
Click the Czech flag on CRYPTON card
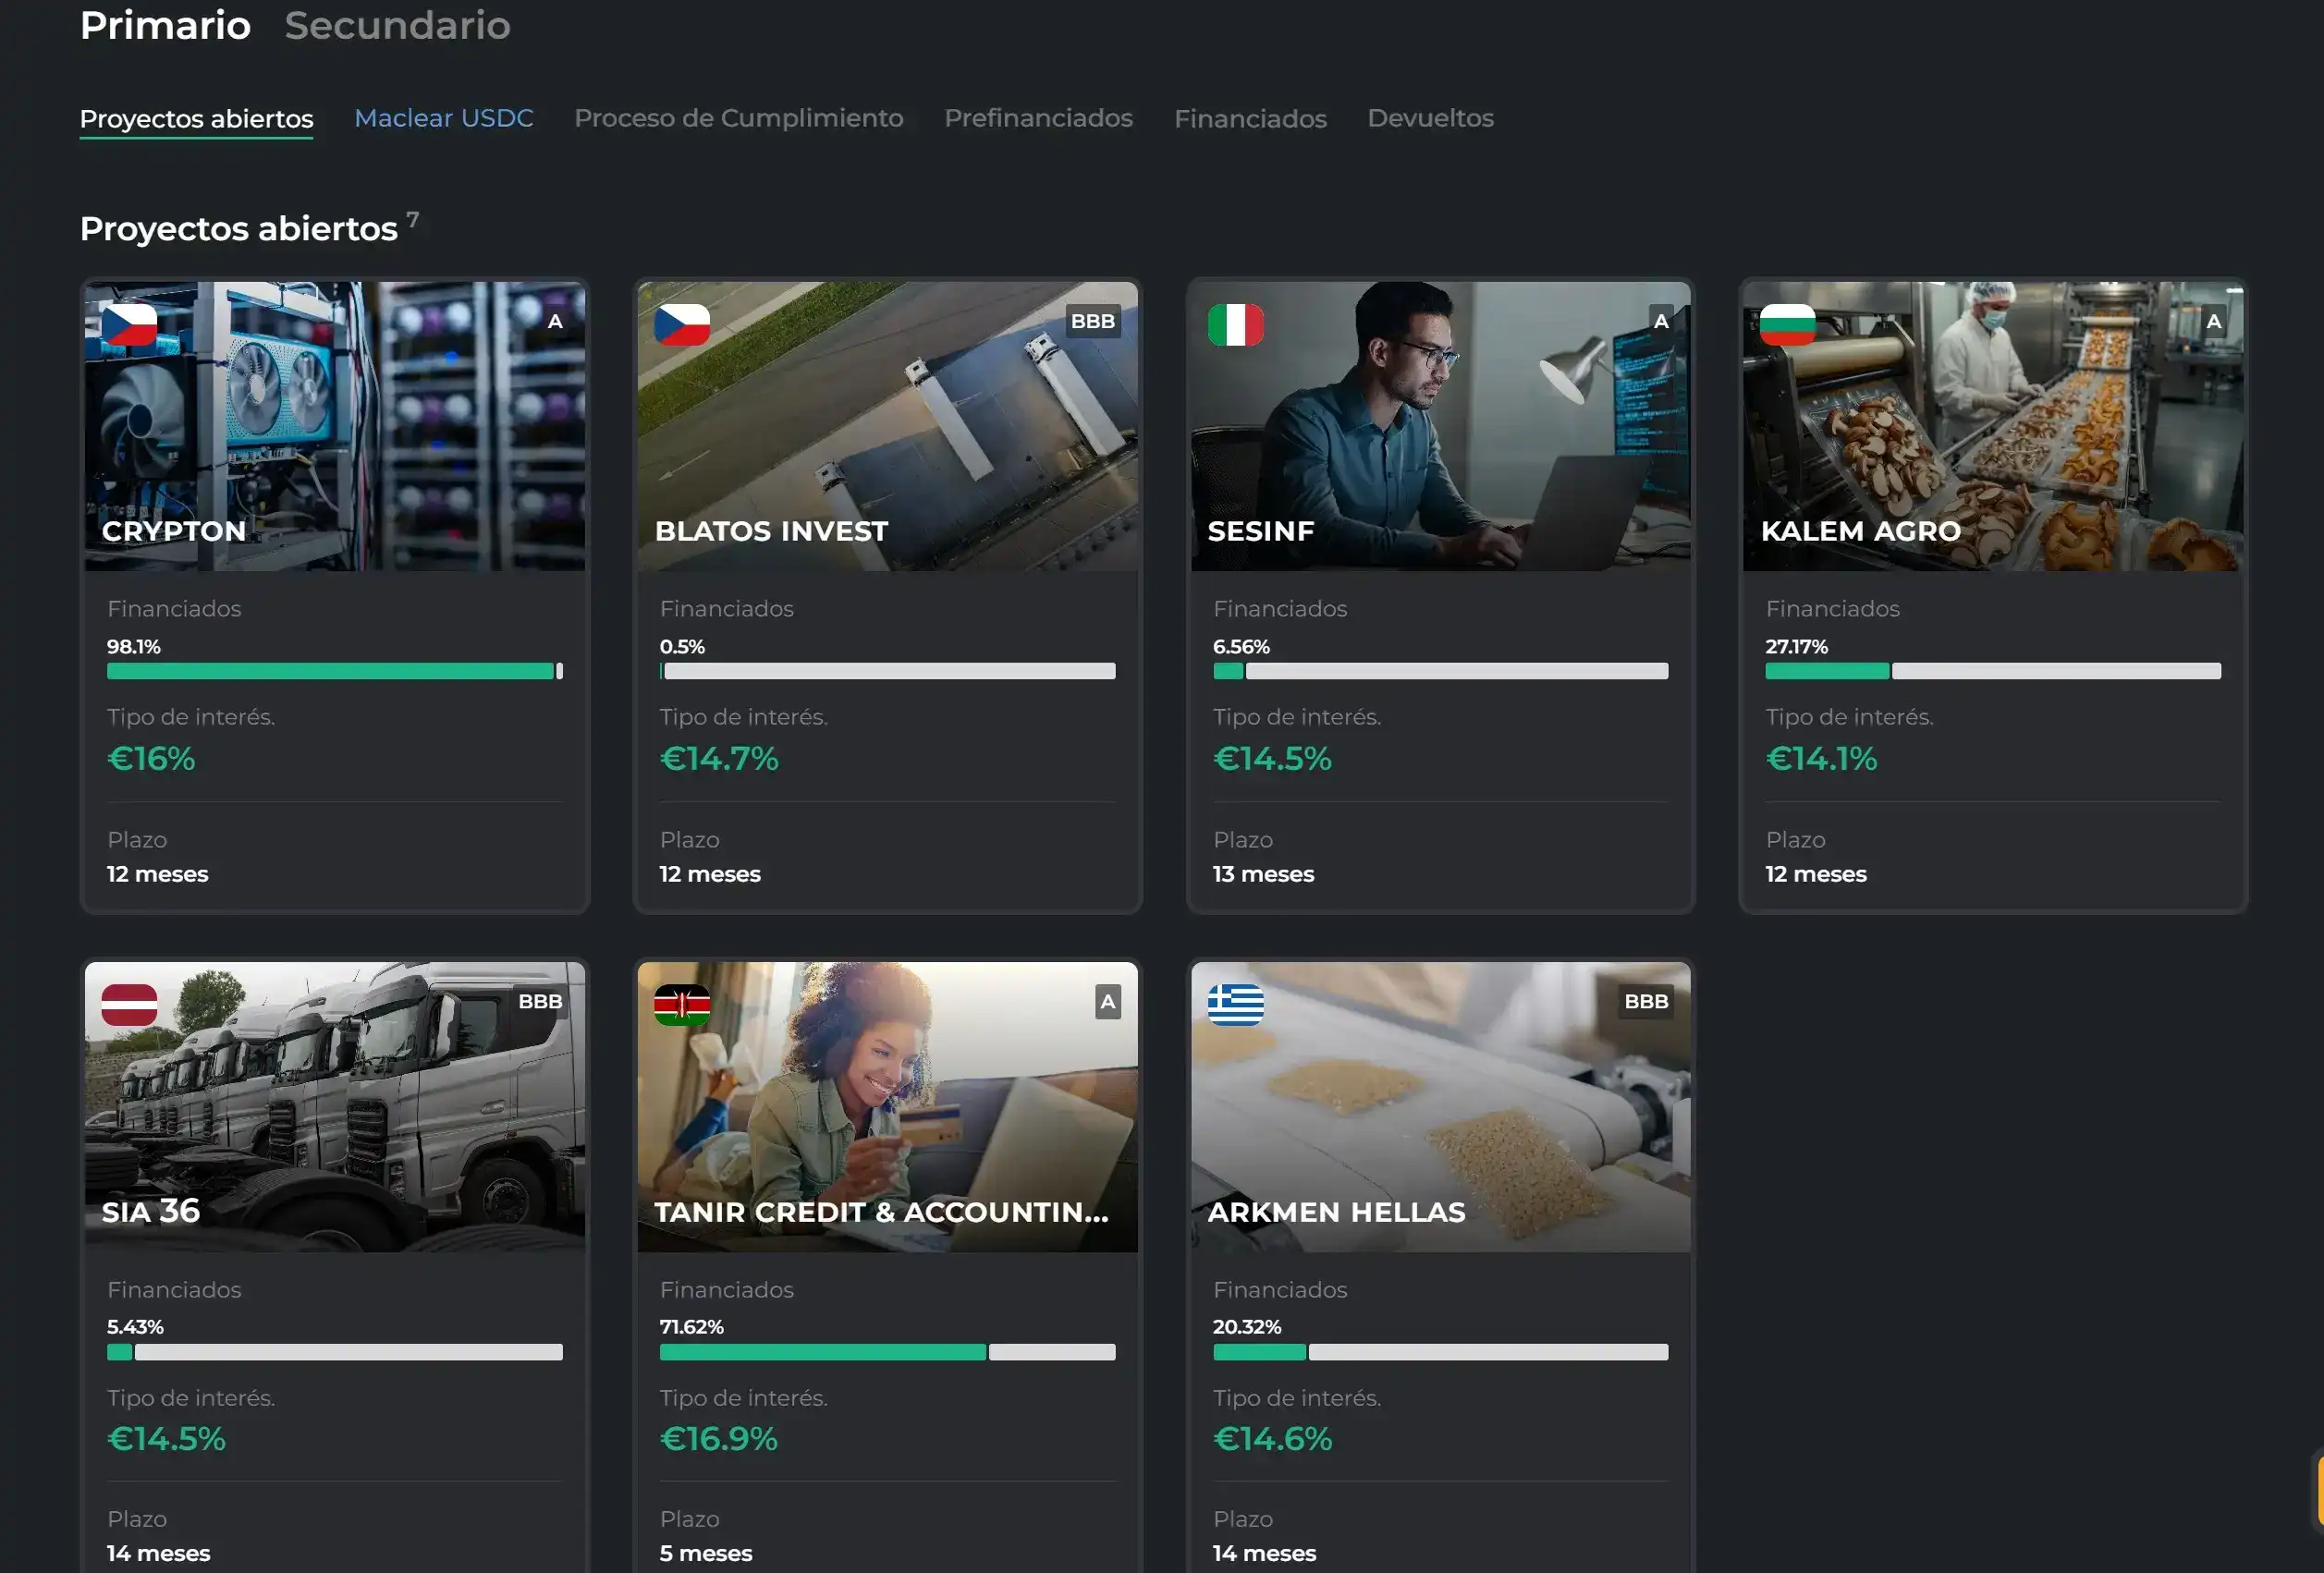(x=129, y=325)
